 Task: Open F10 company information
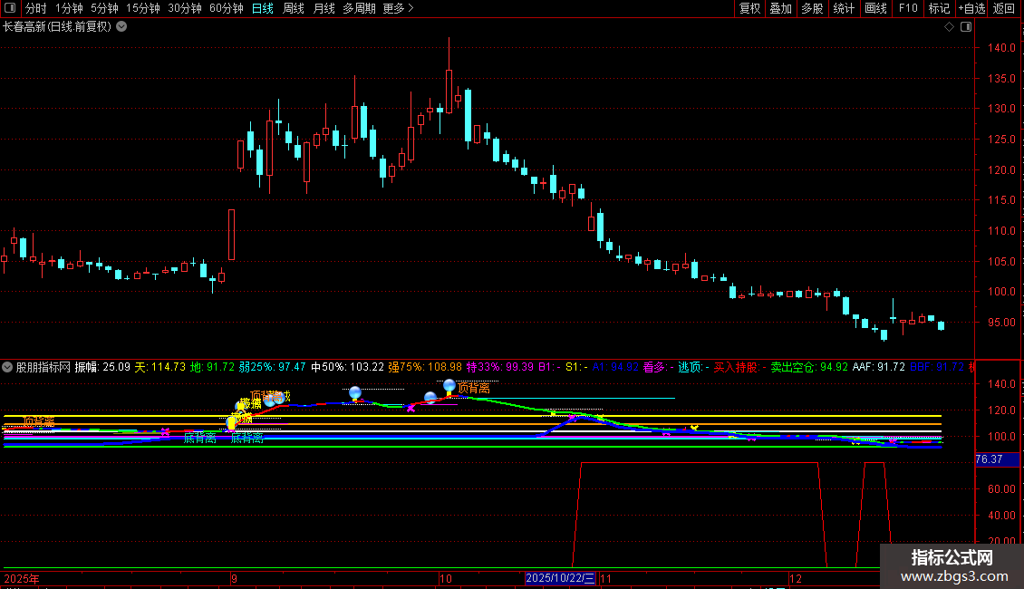[907, 8]
